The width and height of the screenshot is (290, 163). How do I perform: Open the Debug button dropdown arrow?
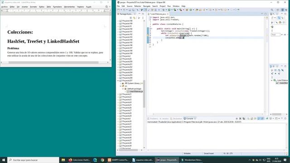[166, 10]
